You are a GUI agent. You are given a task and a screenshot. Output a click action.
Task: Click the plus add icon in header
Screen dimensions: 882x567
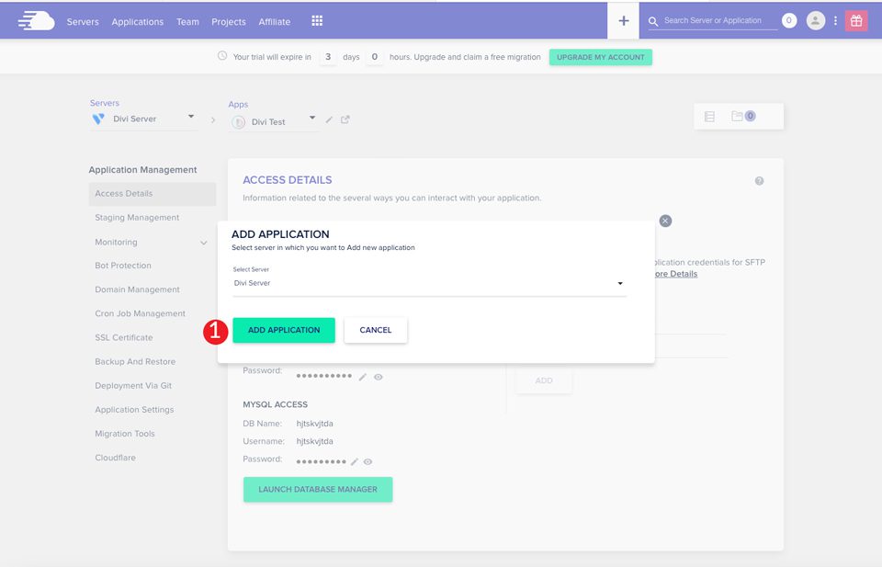[x=623, y=20]
